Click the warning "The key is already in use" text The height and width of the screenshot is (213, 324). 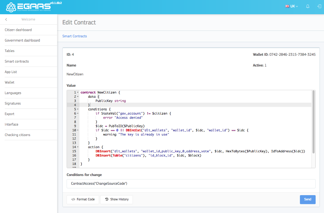coord(136,134)
